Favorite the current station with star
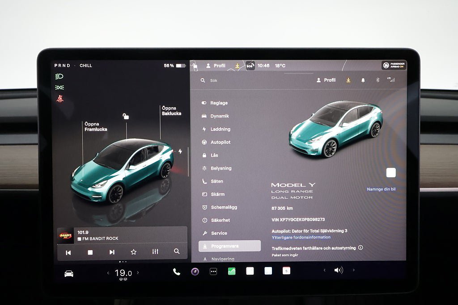Image resolution: width=458 pixels, height=305 pixels. (133, 252)
